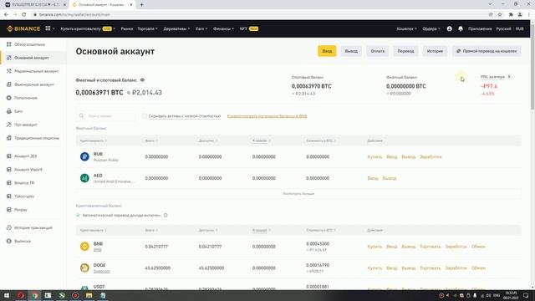
Task: Click the Вывод withdraw button
Action: [x=351, y=51]
